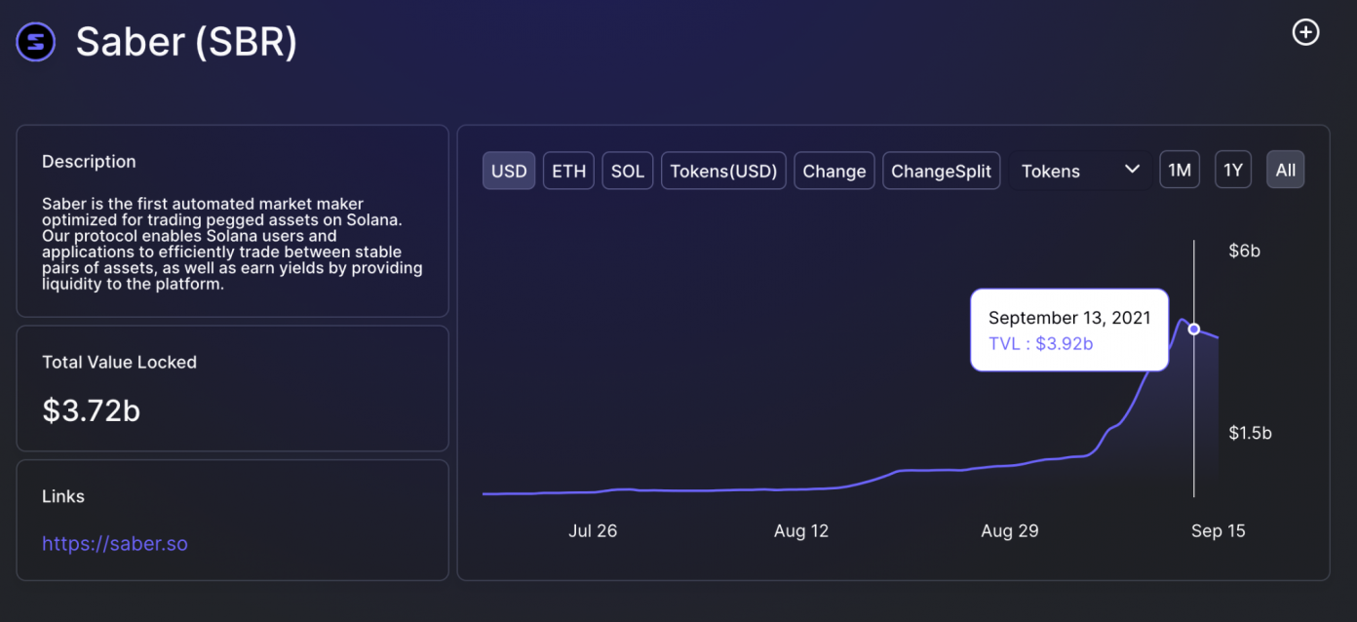Click the plus icon in top right corner
Screen dimensions: 1357x622
1305,32
